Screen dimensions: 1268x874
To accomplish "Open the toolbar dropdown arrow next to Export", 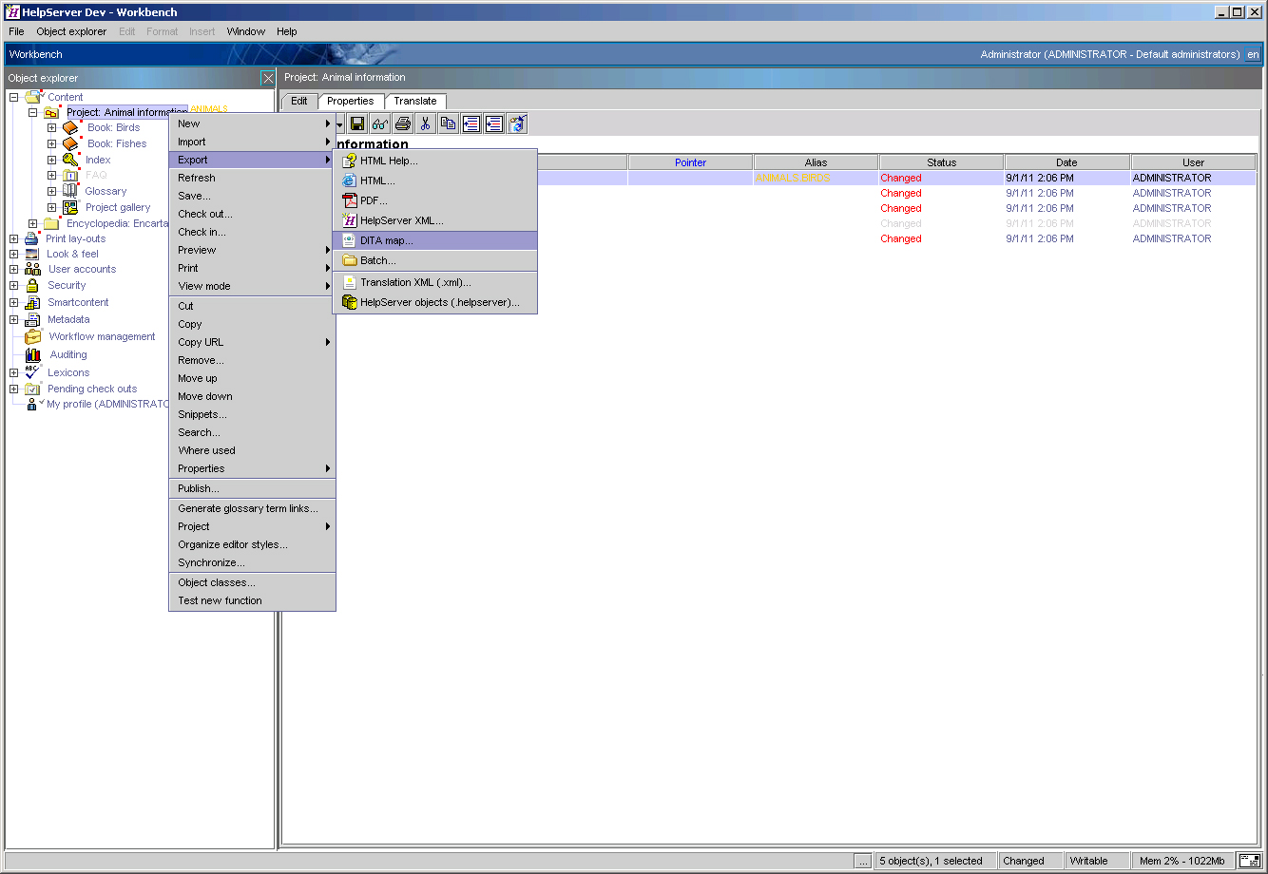I will pos(339,123).
